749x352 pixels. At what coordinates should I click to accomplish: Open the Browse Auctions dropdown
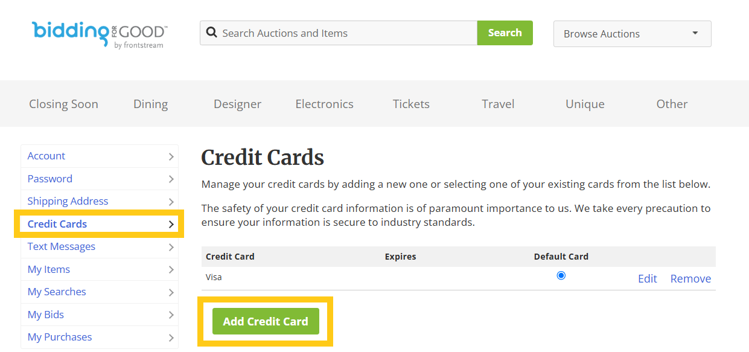tap(632, 34)
